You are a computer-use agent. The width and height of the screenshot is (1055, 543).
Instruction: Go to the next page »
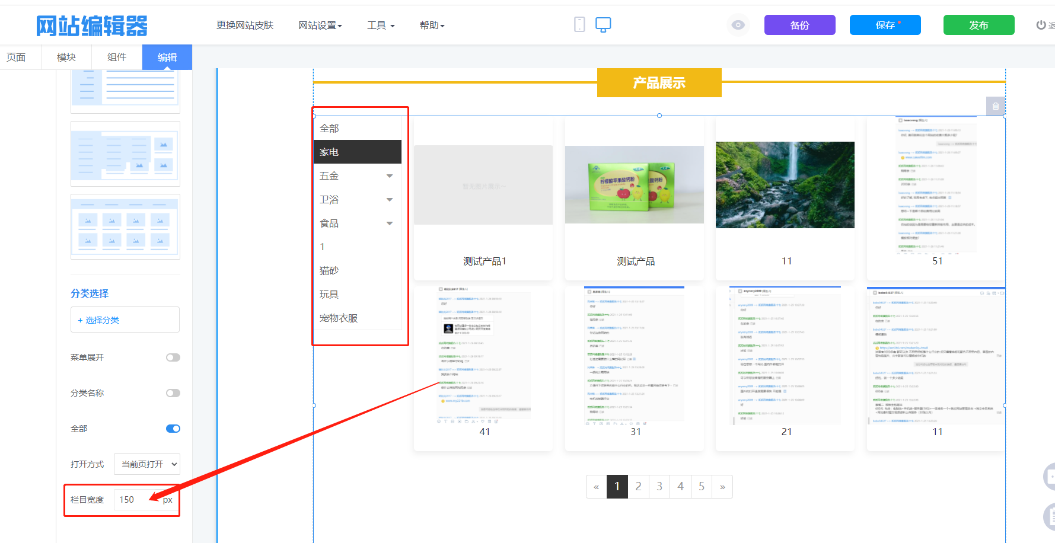point(722,487)
